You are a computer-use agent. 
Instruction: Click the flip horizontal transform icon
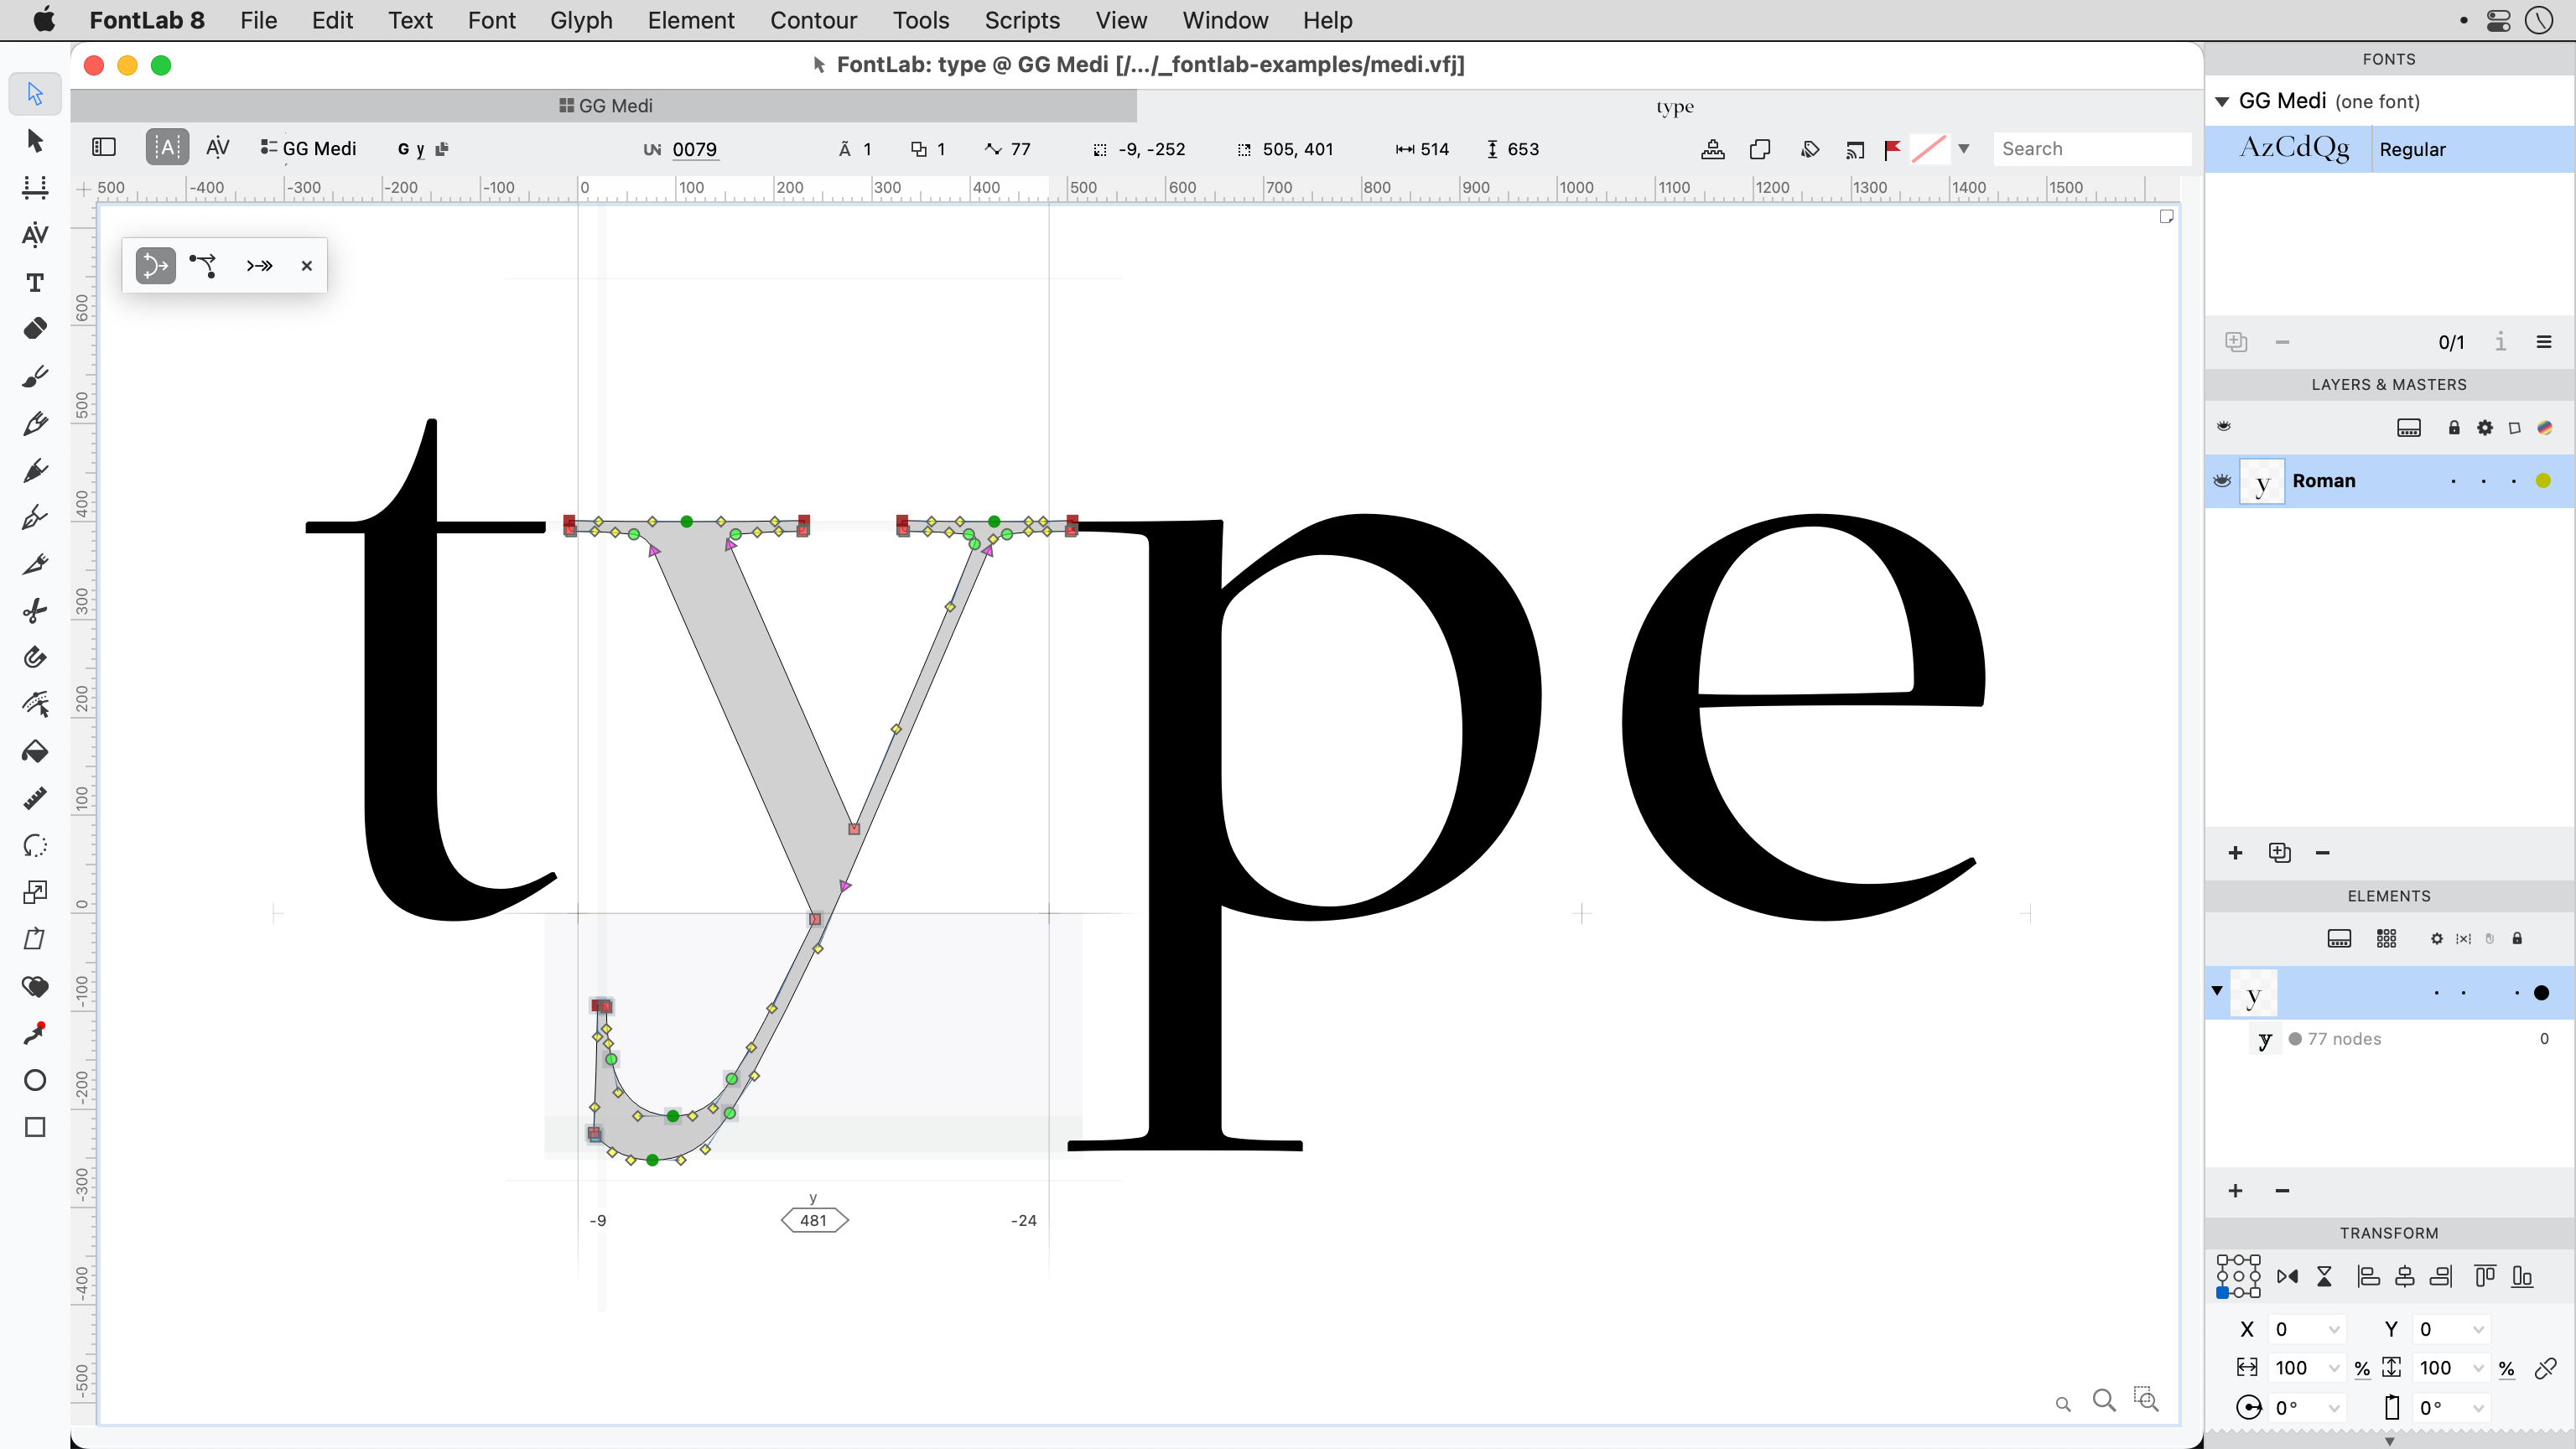click(x=2288, y=1275)
